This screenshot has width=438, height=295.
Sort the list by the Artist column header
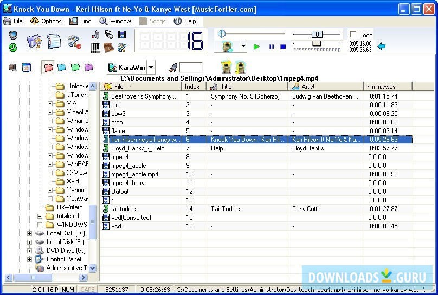(x=326, y=87)
